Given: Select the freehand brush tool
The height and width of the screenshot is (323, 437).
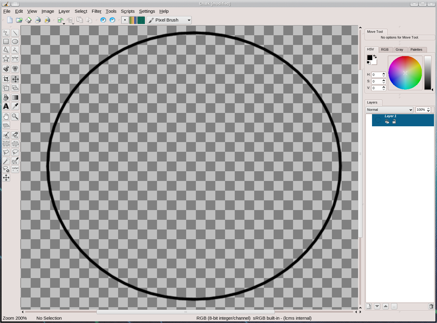Looking at the screenshot, I should pyautogui.click(x=6, y=33).
